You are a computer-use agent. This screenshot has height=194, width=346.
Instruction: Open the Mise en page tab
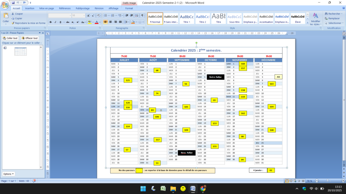pos(47,8)
